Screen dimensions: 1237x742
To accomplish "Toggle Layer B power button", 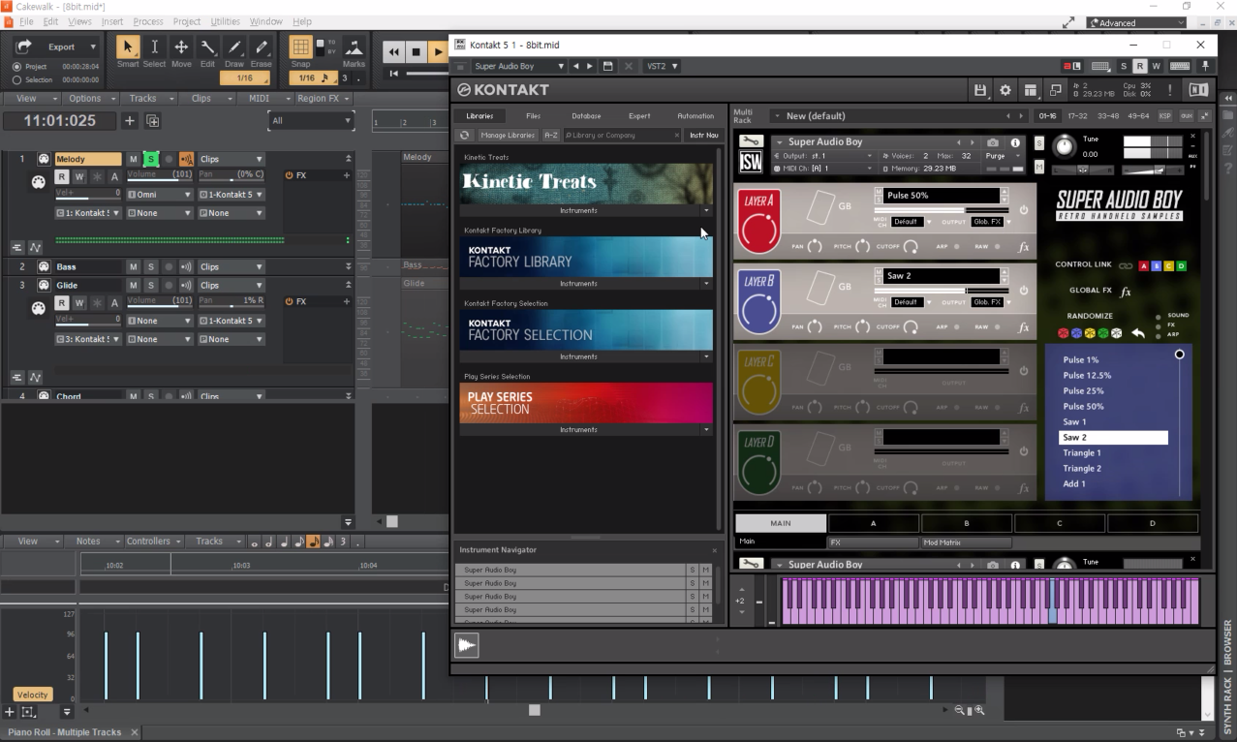I will tap(1023, 291).
